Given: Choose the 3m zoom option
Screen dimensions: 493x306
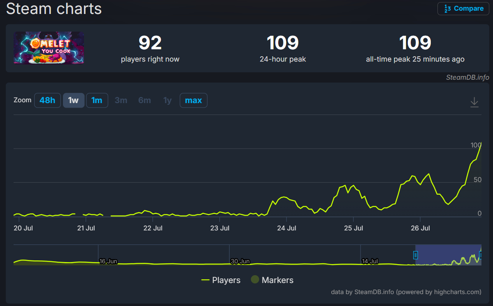Looking at the screenshot, I should tap(121, 100).
